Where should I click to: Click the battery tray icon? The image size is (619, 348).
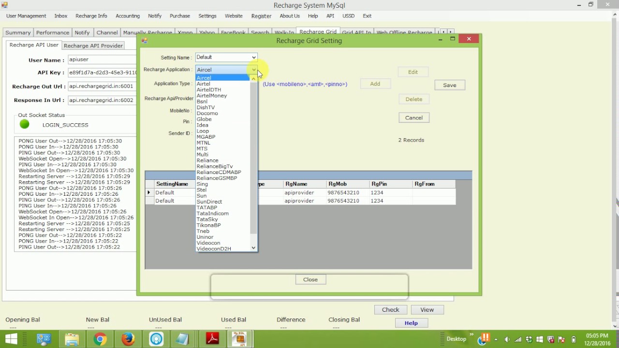[x=574, y=339]
